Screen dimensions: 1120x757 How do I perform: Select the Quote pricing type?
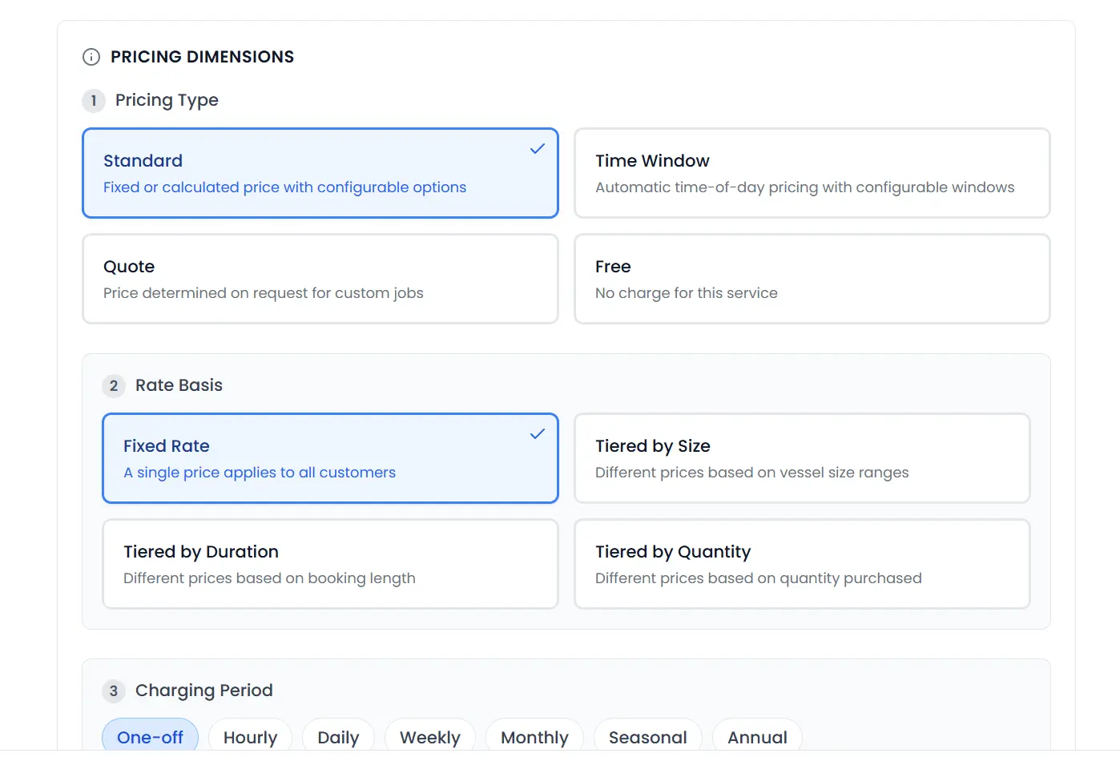320,278
